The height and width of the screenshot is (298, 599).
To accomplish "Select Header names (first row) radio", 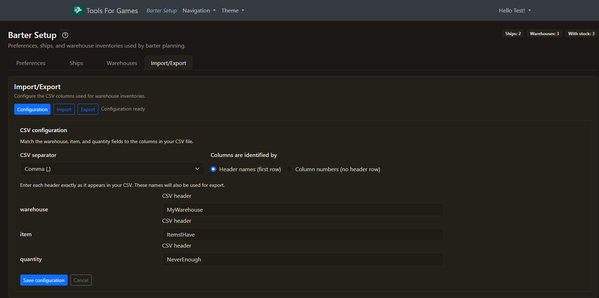I will coord(213,169).
